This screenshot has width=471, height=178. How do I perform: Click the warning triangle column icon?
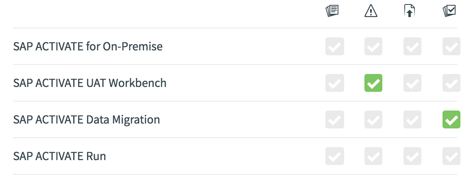point(371,11)
